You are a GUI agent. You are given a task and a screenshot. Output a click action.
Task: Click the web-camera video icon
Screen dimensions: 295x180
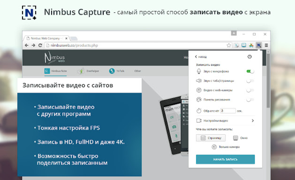click(x=199, y=90)
